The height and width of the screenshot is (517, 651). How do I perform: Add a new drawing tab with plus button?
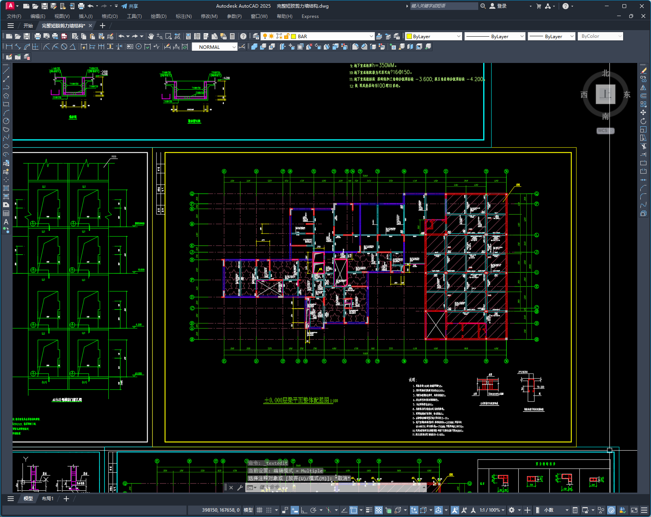[102, 26]
